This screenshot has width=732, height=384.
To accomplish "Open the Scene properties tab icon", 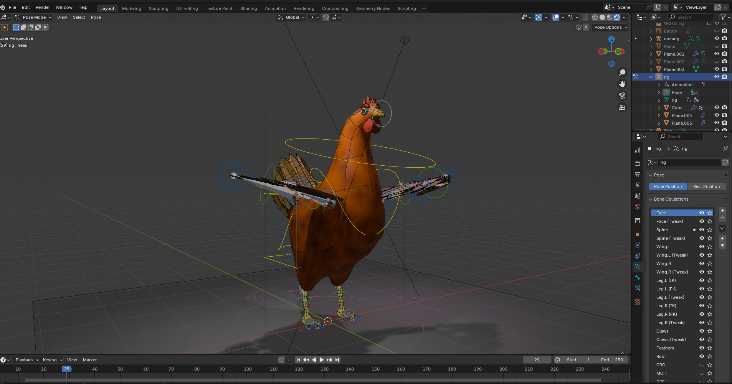I will coord(638,196).
